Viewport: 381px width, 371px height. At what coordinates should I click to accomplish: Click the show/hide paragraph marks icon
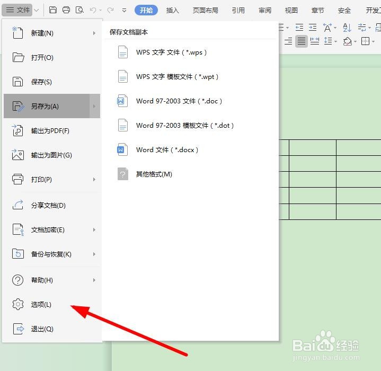click(362, 28)
